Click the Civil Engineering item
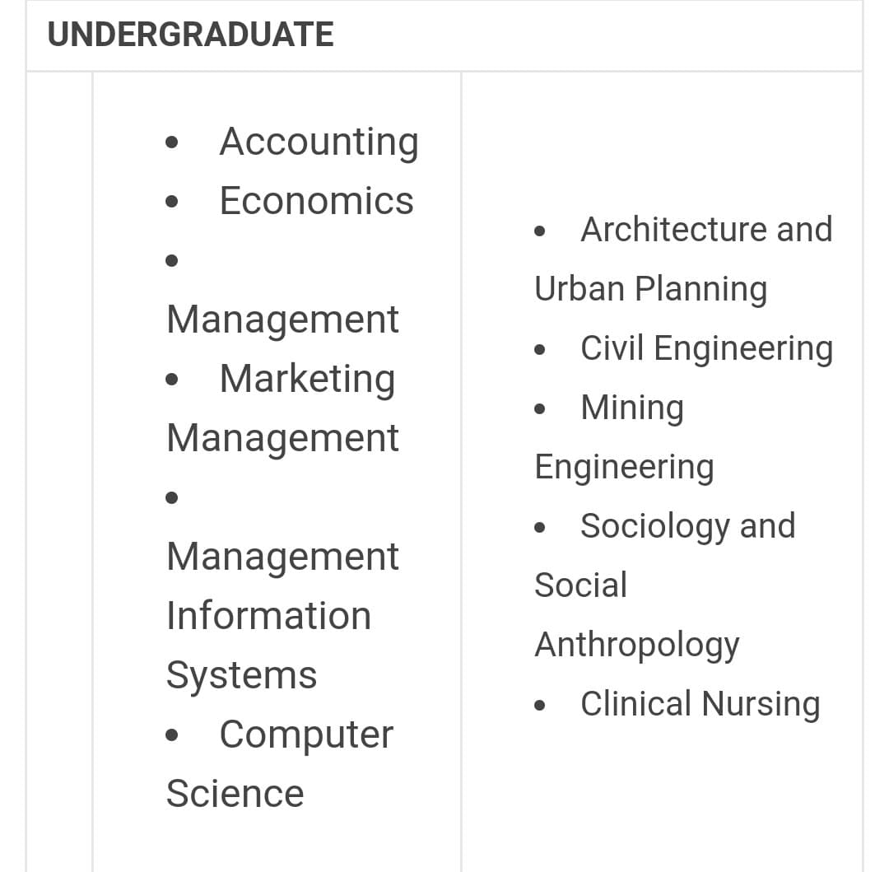Viewport: 889px width, 872px height. (706, 348)
